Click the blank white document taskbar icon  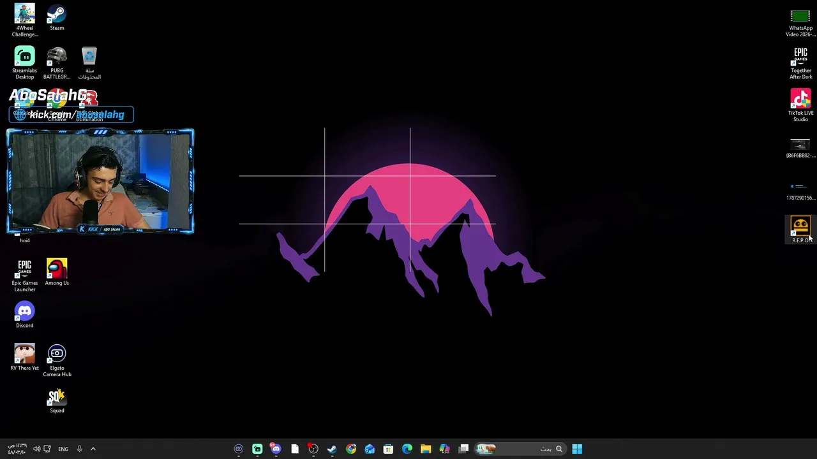coord(295,449)
